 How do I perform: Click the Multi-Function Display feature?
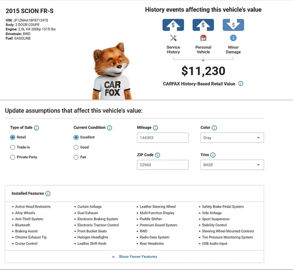[157, 213]
